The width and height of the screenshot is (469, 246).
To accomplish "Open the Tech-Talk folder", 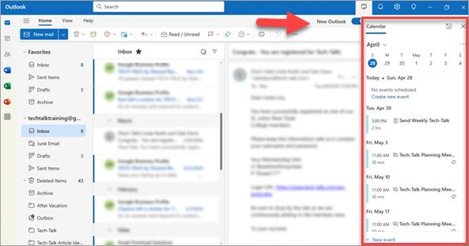I will click(x=54, y=231).
